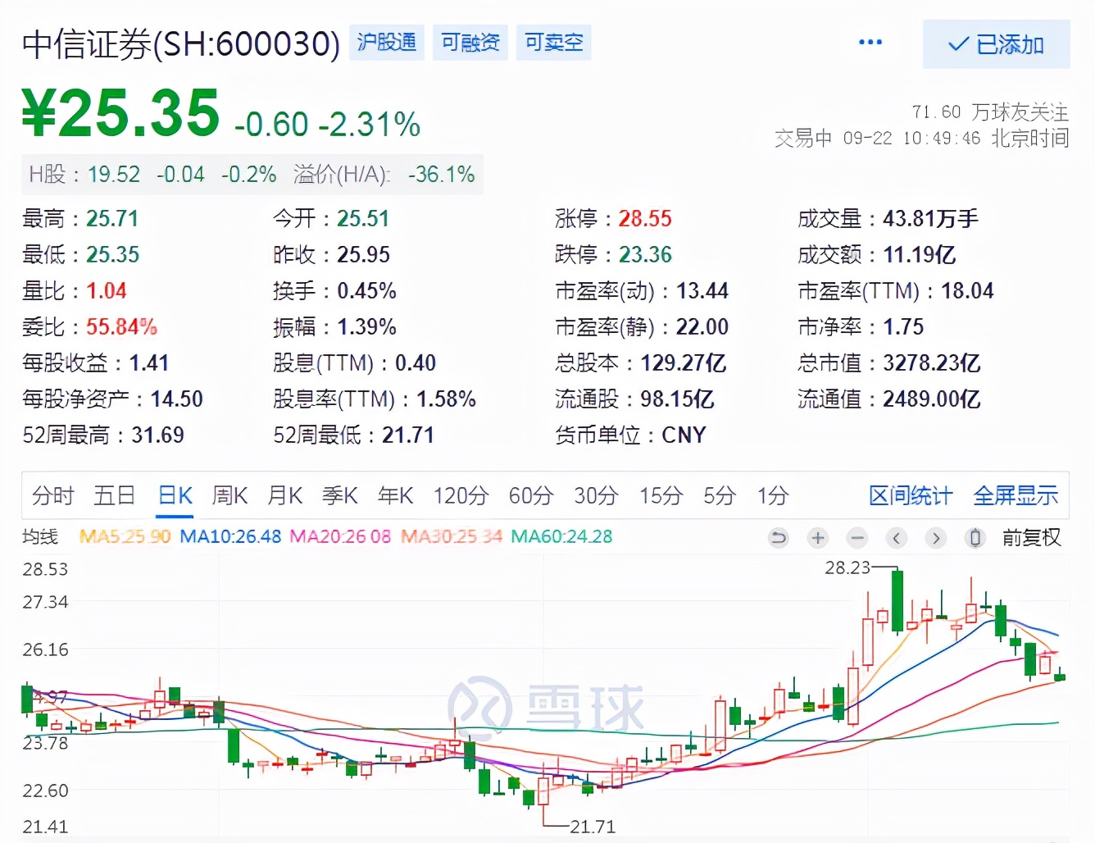The image size is (1095, 843).
Task: Click the blue 沪股通 badge
Action: 386,42
